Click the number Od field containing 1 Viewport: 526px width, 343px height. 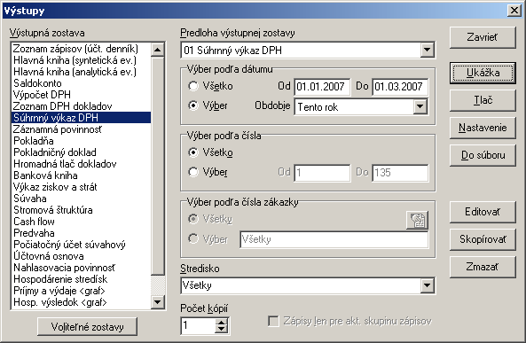pos(322,173)
